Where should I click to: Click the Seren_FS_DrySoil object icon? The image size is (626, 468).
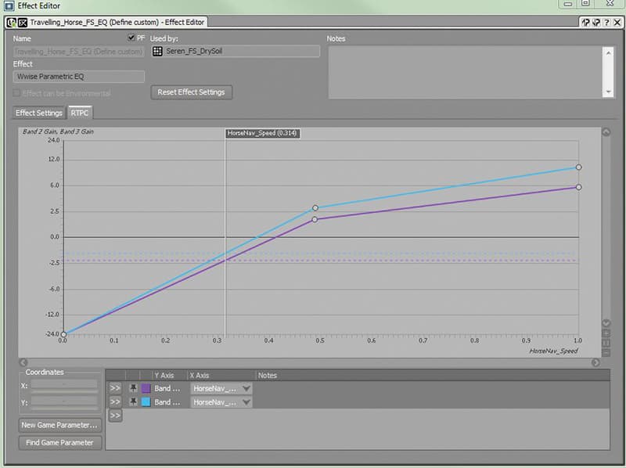(158, 51)
